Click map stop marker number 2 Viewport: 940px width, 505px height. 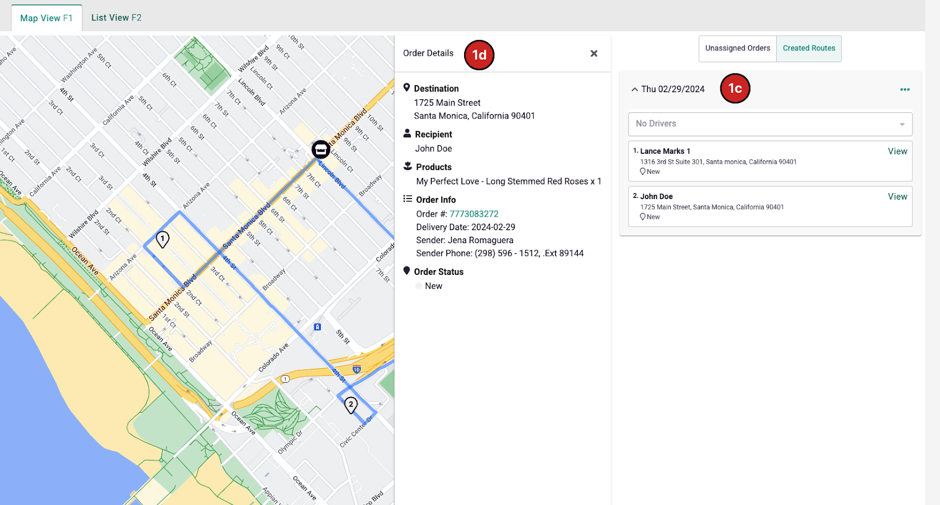[x=351, y=405]
